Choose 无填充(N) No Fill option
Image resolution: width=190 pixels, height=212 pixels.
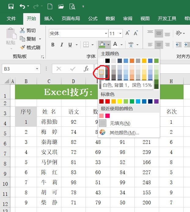[129, 123]
